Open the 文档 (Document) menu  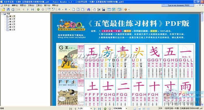[31, 5]
